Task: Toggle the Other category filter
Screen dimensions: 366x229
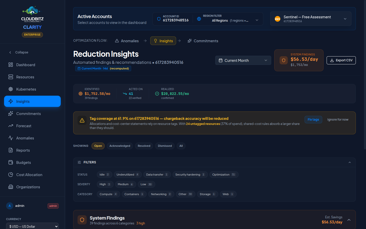Action: point(186,194)
